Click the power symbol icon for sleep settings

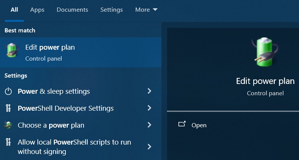pyautogui.click(x=8, y=91)
